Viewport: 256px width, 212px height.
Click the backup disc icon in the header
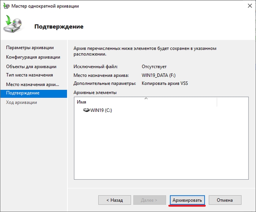pyautogui.click(x=13, y=24)
